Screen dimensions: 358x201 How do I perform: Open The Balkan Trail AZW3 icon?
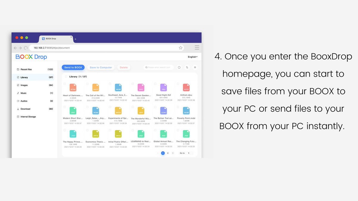click(x=163, y=111)
